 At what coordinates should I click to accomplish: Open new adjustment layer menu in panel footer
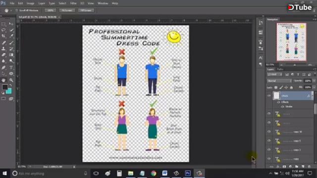(x=291, y=167)
